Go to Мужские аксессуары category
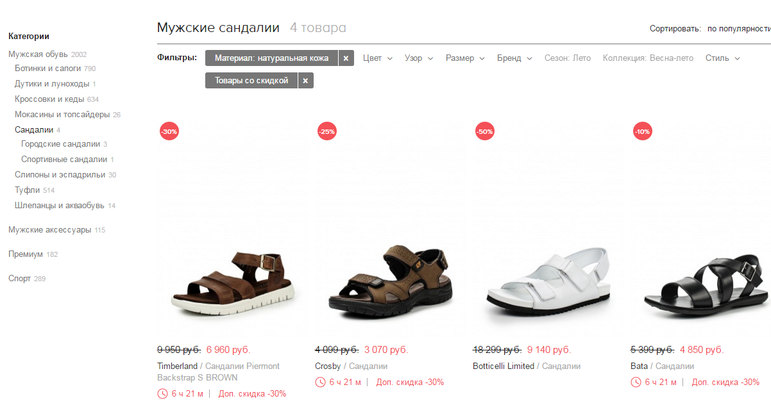This screenshot has width=771, height=410. [x=49, y=230]
